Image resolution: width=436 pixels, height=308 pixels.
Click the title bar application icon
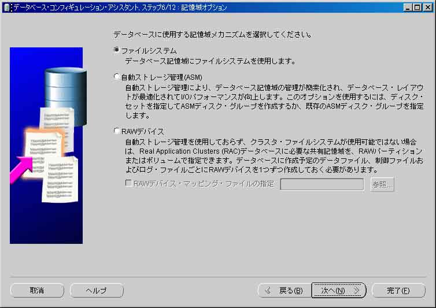8,8
